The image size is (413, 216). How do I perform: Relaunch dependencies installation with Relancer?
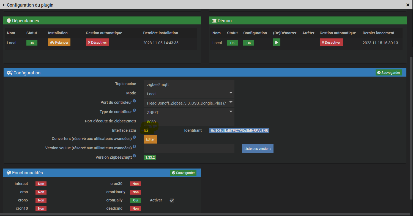pos(59,43)
